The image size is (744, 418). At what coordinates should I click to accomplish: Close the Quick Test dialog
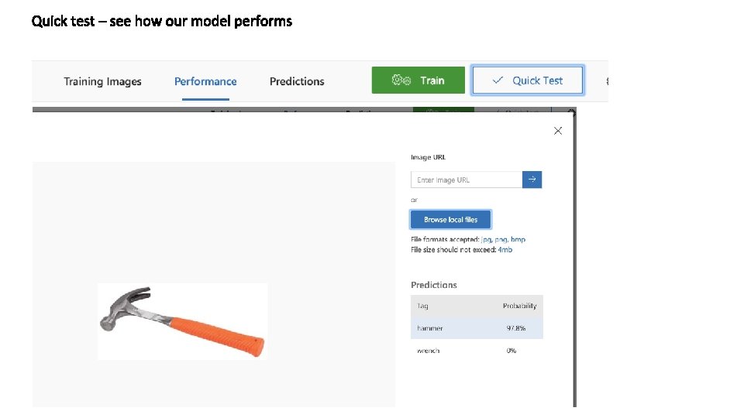[x=558, y=131]
